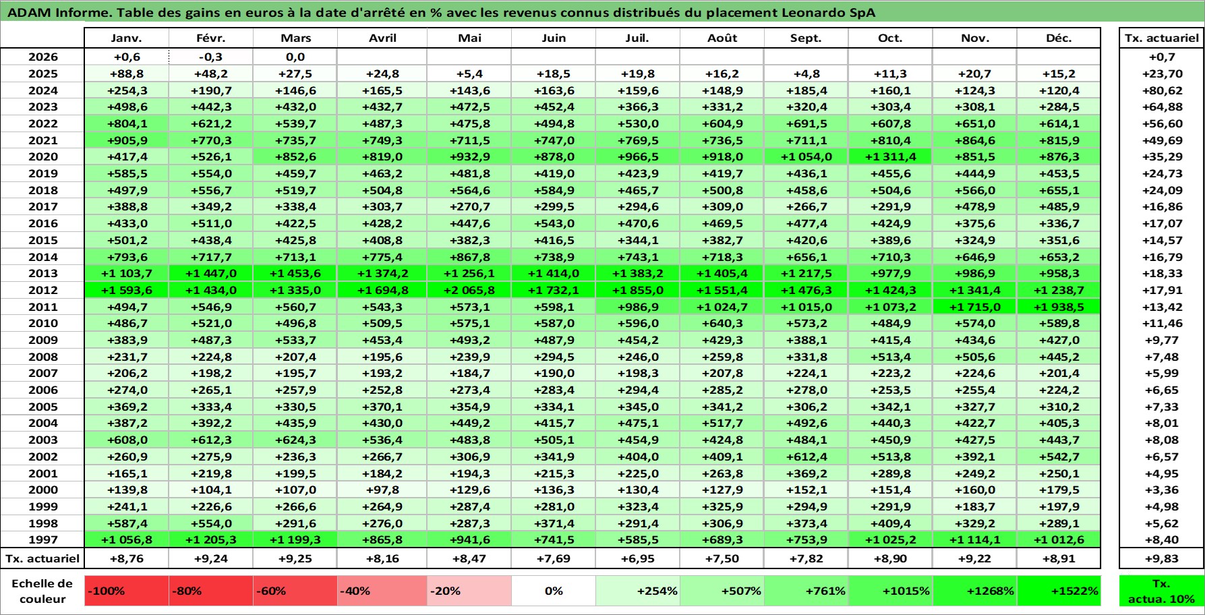Click the +1522% bright green scale swatch
1205x615 pixels.
(1059, 591)
